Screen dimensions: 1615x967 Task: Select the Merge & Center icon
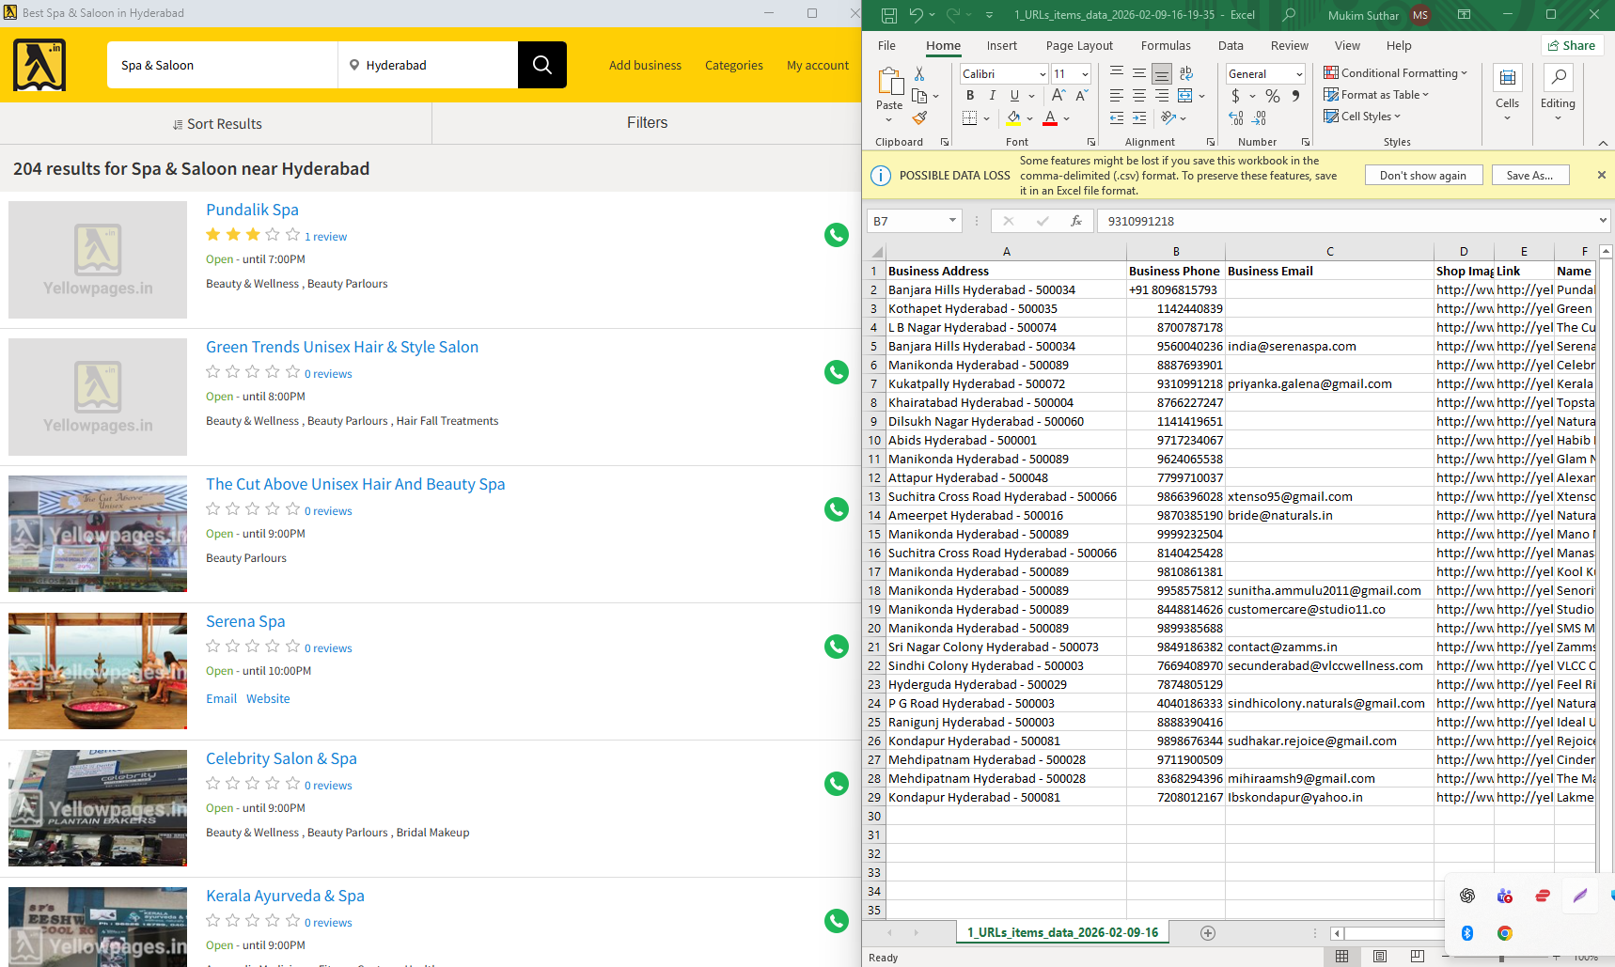click(1186, 96)
